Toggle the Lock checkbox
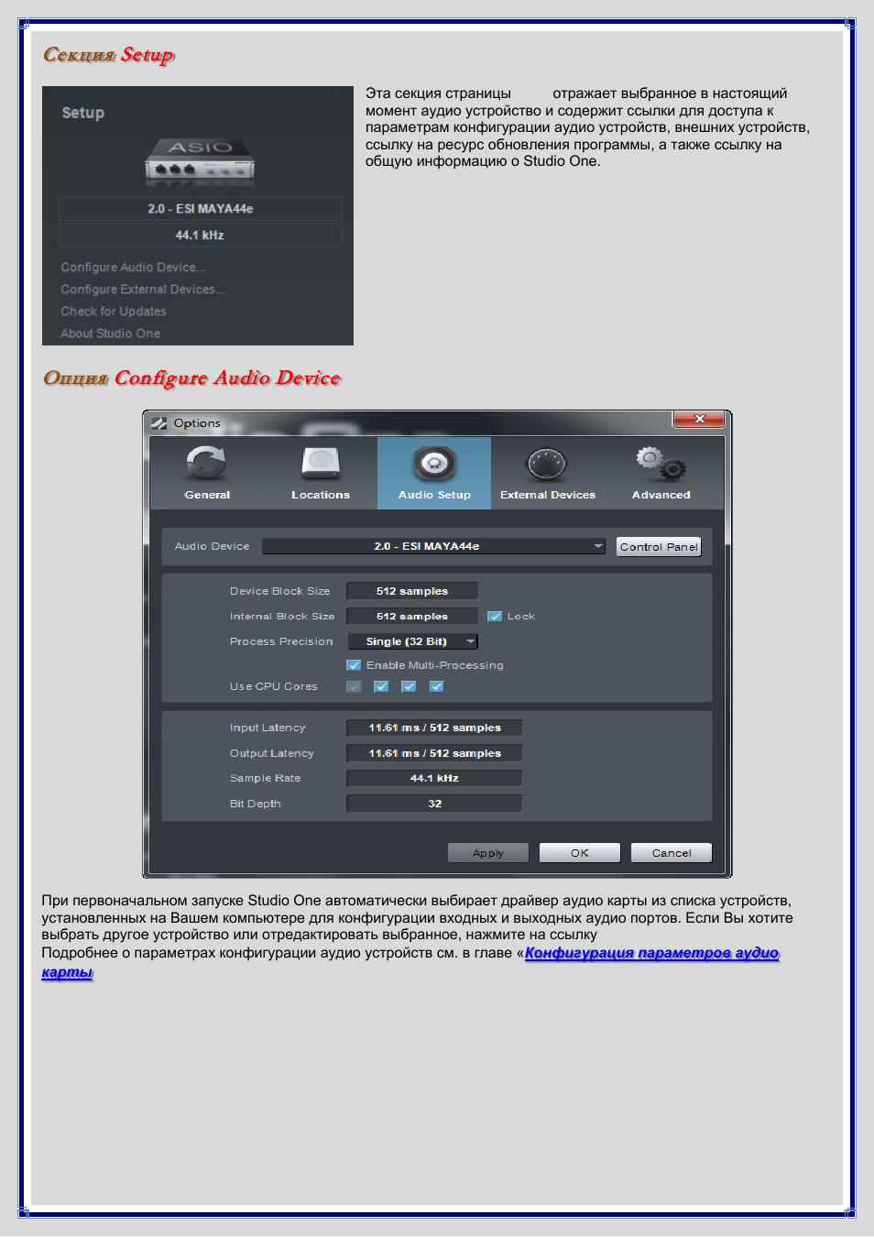Image resolution: width=874 pixels, height=1237 pixels. pos(495,617)
